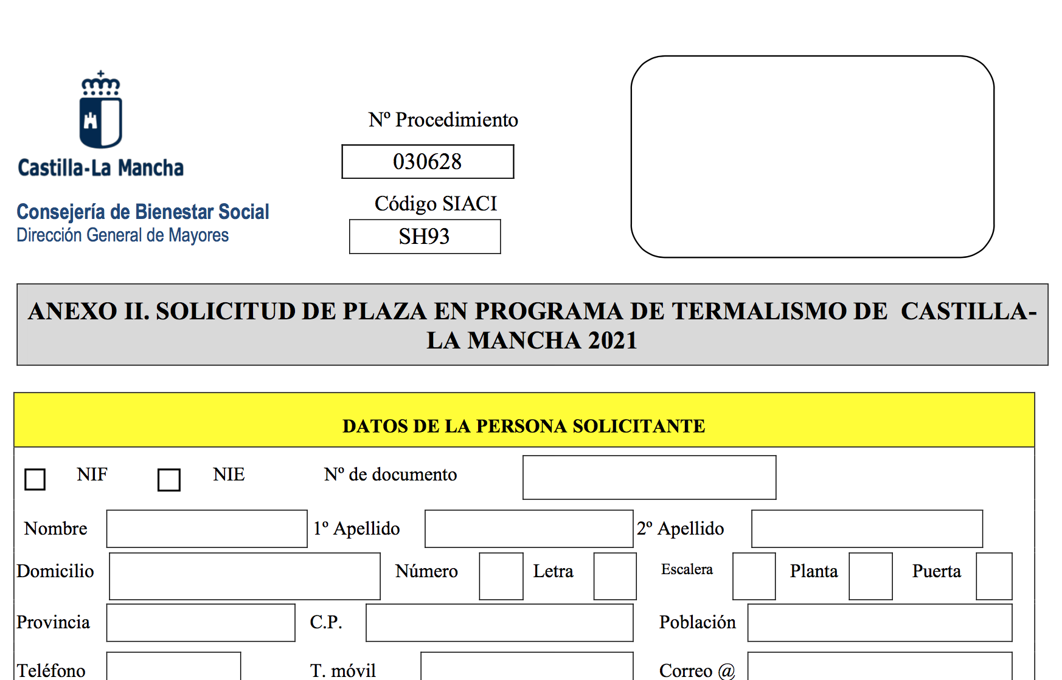Focus the Teléfono field
1062x680 pixels.
[x=173, y=666]
